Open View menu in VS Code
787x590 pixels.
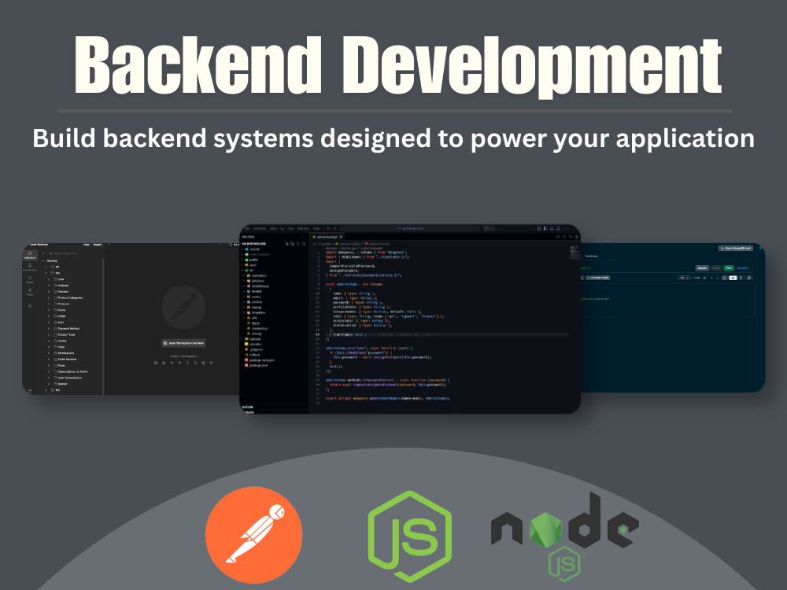click(273, 228)
